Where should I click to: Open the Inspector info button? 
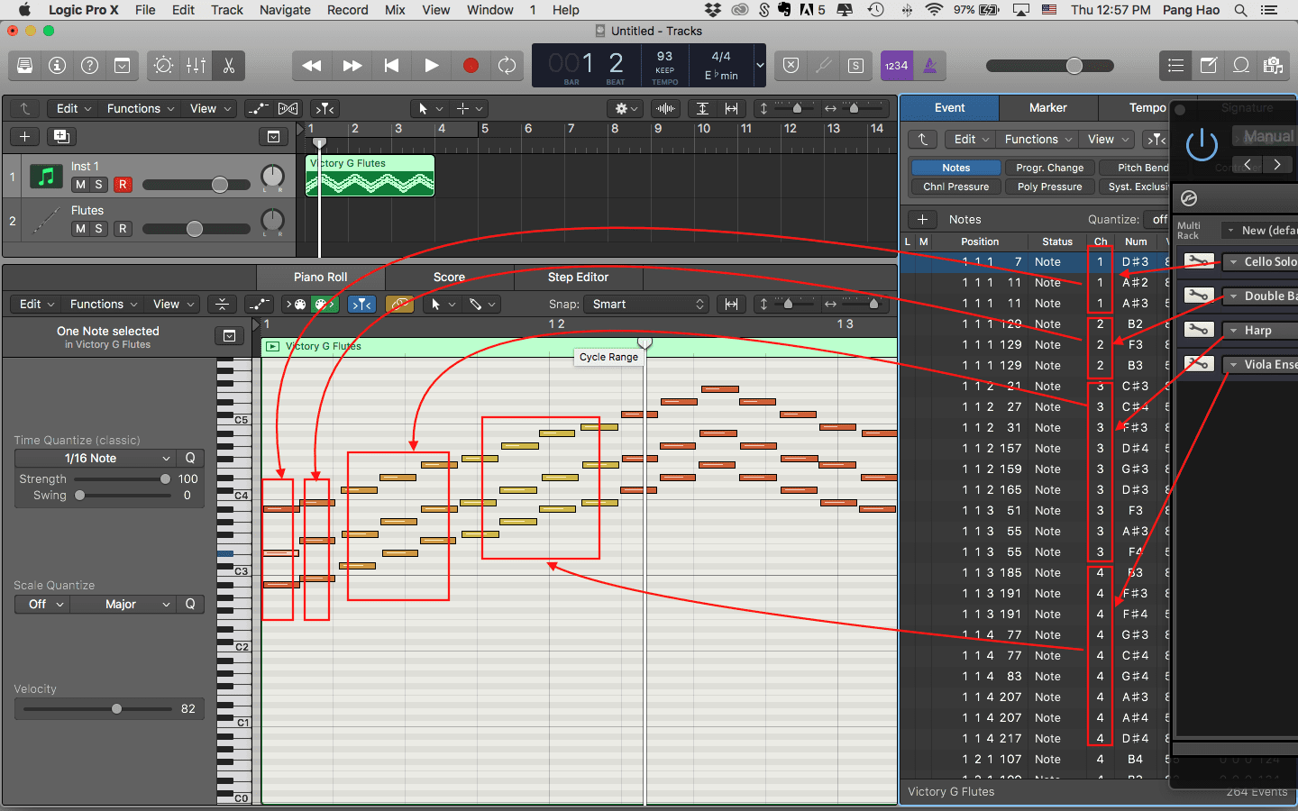pos(57,66)
